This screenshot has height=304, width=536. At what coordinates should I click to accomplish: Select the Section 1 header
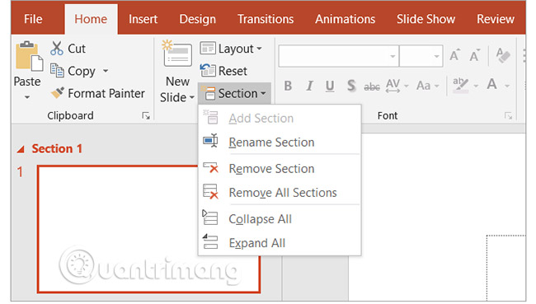57,148
